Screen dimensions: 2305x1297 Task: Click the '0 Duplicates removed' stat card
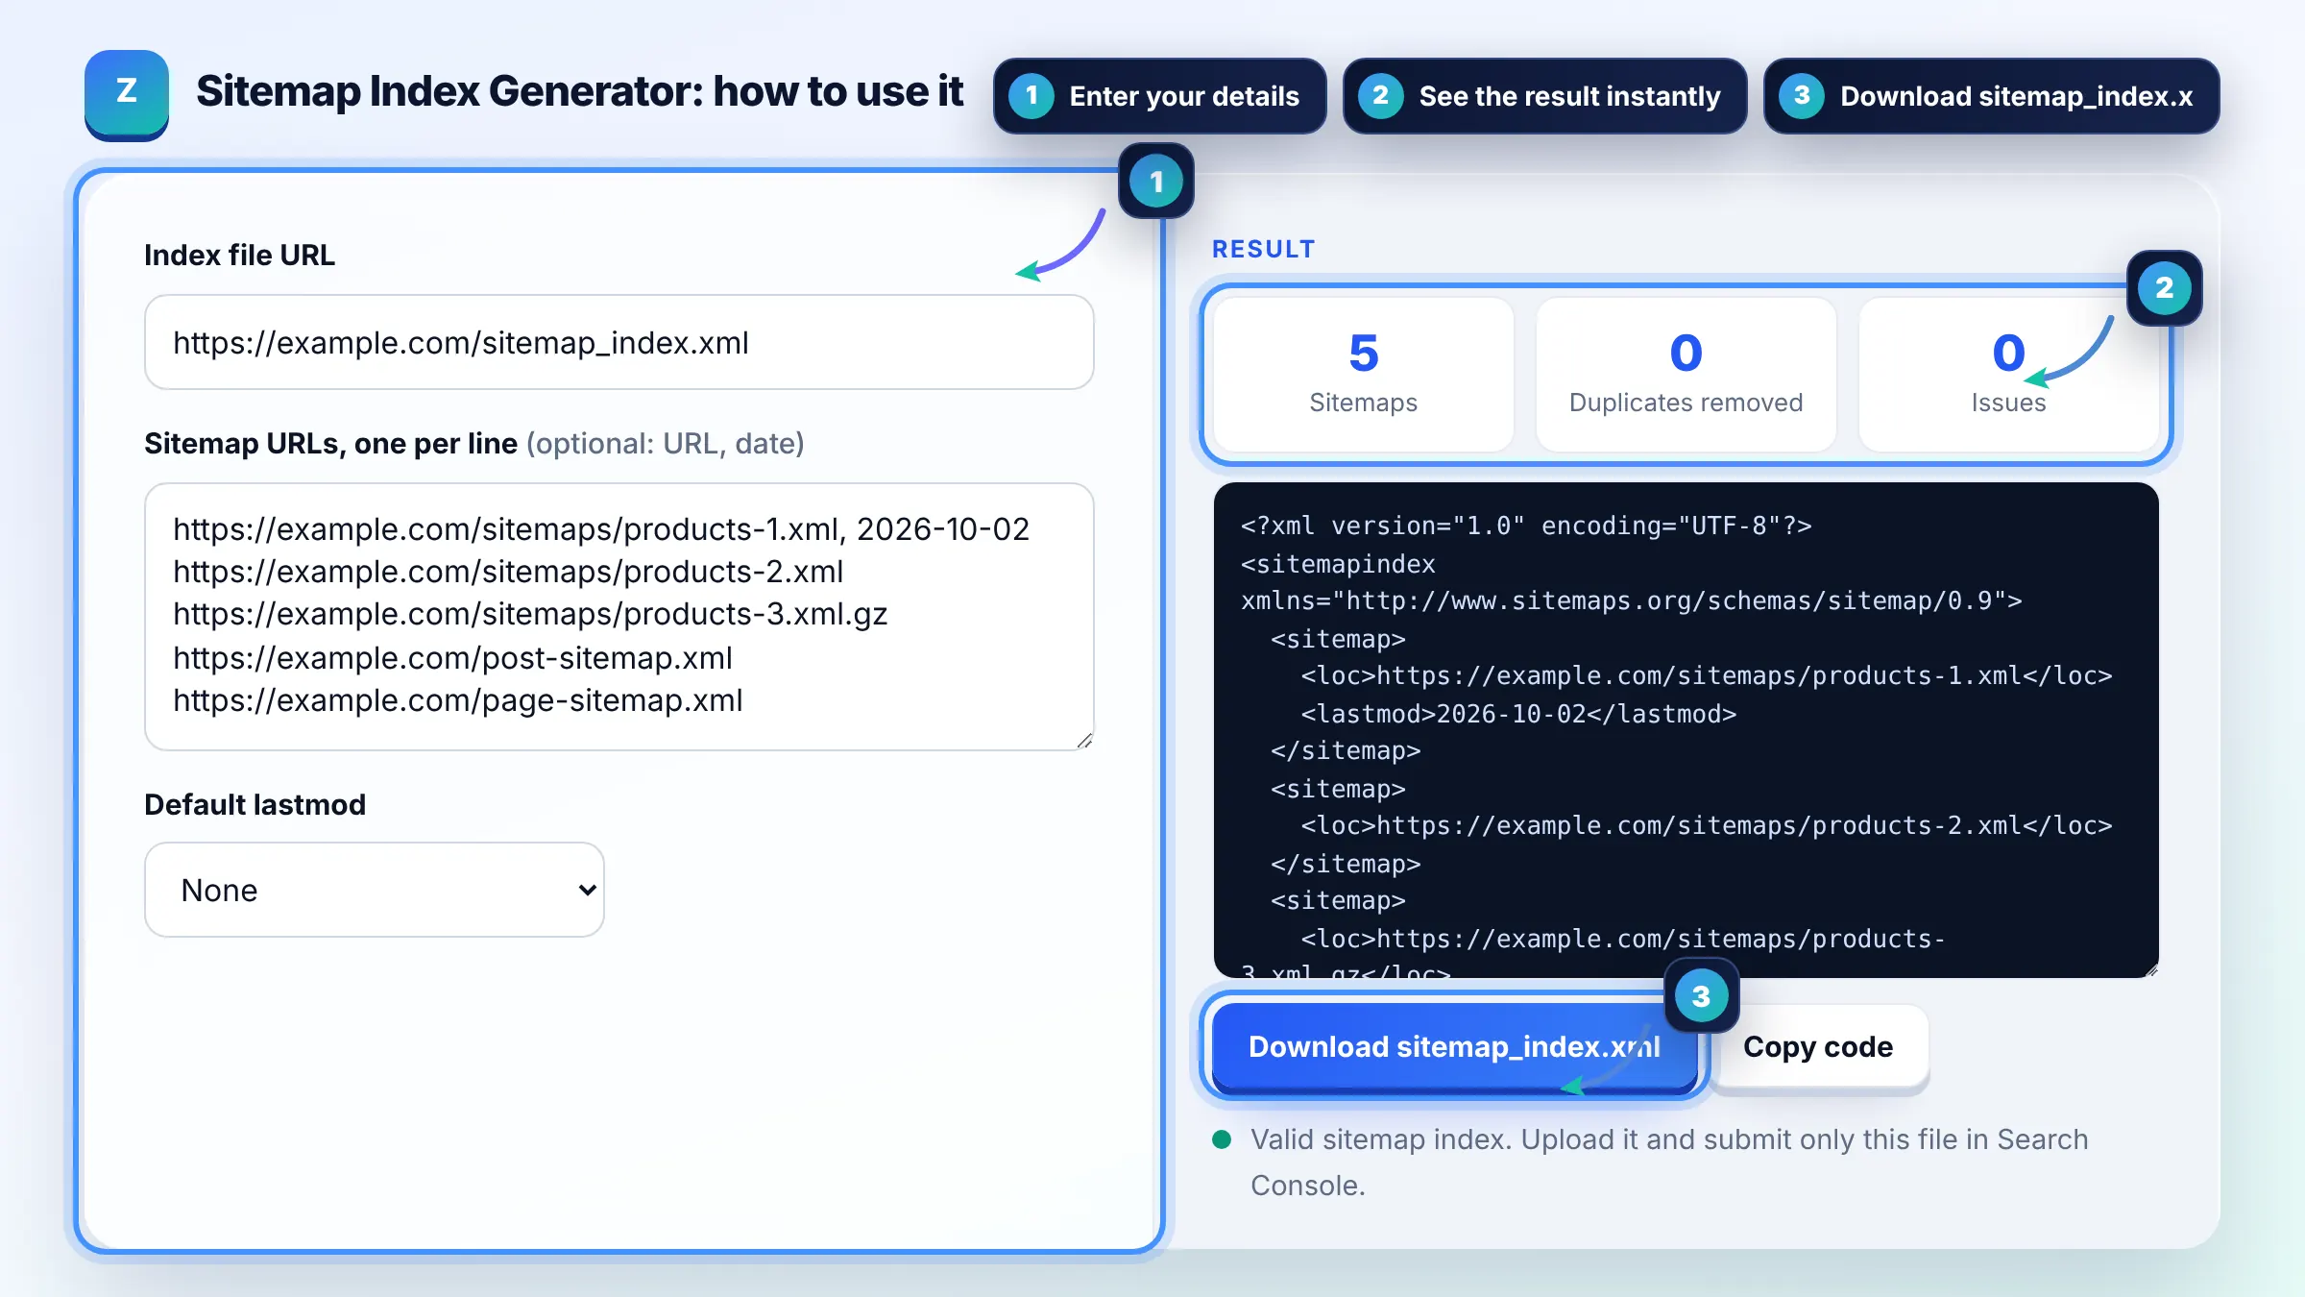pos(1686,374)
